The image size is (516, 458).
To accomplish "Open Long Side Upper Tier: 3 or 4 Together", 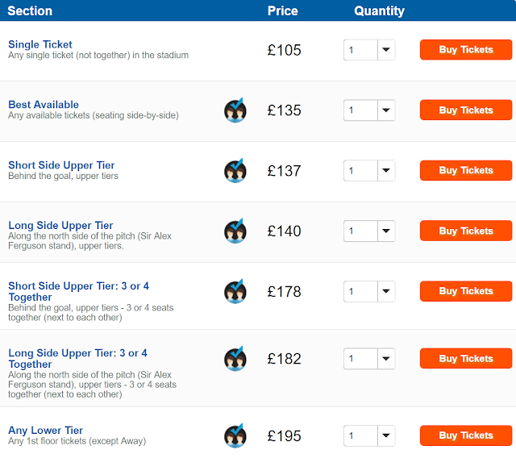I will coord(77,359).
